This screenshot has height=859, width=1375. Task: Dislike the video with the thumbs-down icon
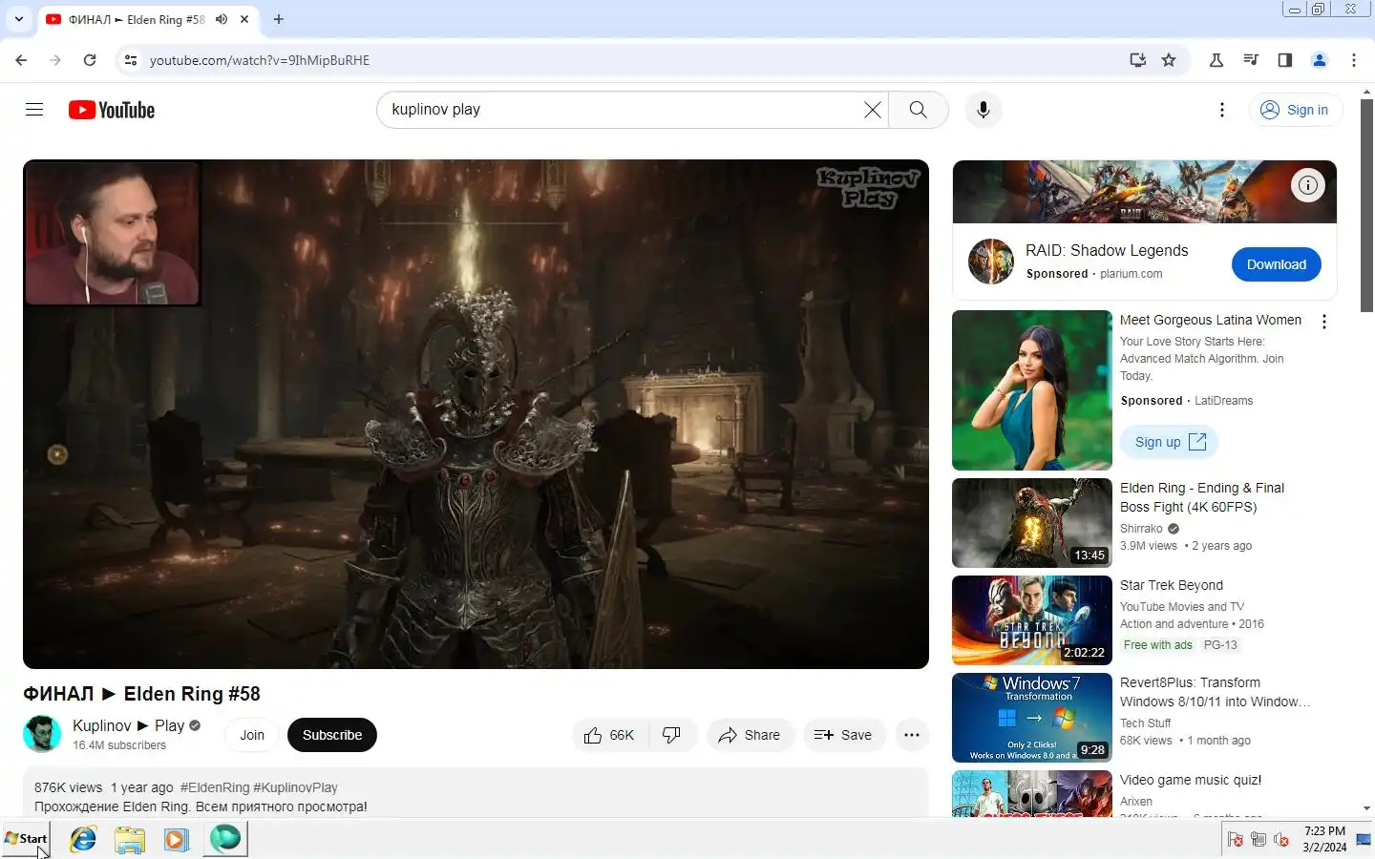672,735
